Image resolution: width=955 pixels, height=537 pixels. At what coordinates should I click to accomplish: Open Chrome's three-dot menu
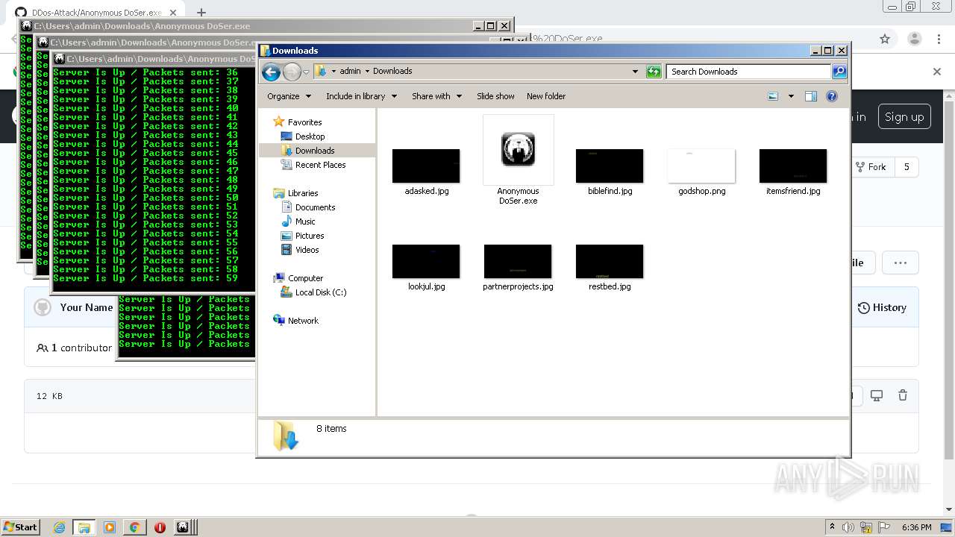pyautogui.click(x=939, y=39)
